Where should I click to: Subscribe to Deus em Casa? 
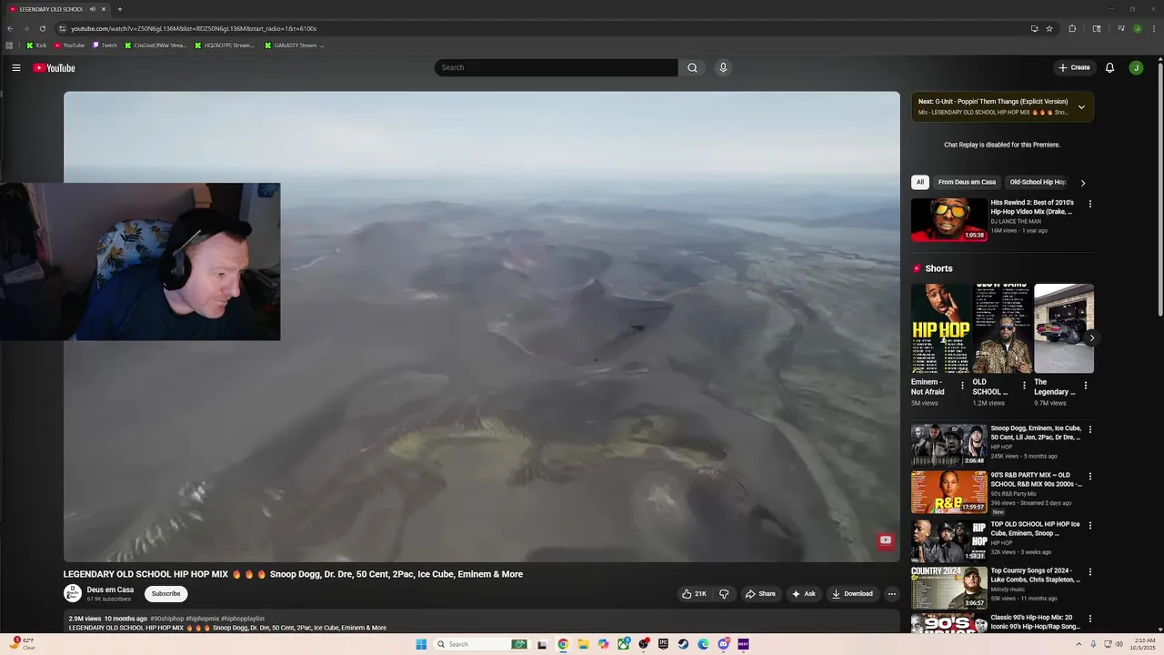pyautogui.click(x=166, y=594)
